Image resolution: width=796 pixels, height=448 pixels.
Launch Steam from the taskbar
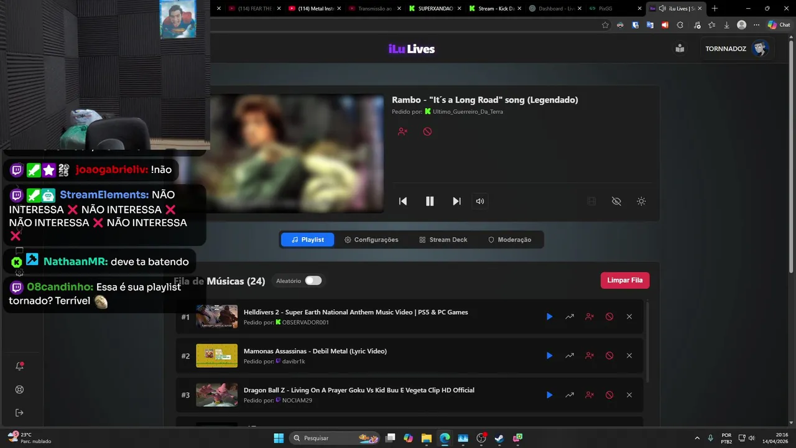(x=499, y=438)
